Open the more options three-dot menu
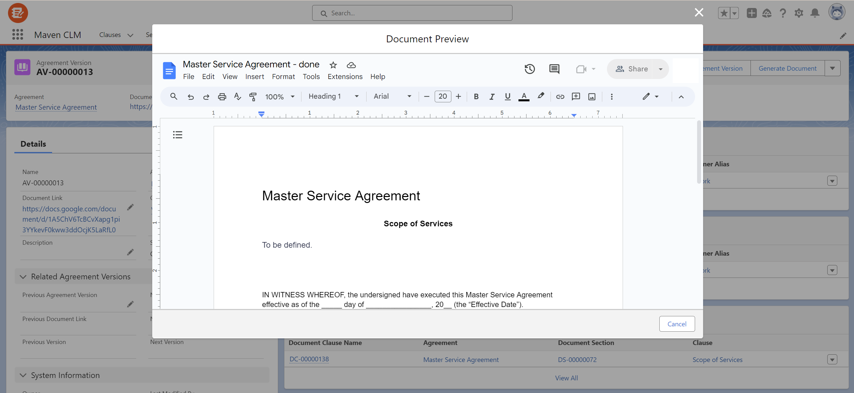This screenshot has height=393, width=854. pyautogui.click(x=612, y=97)
